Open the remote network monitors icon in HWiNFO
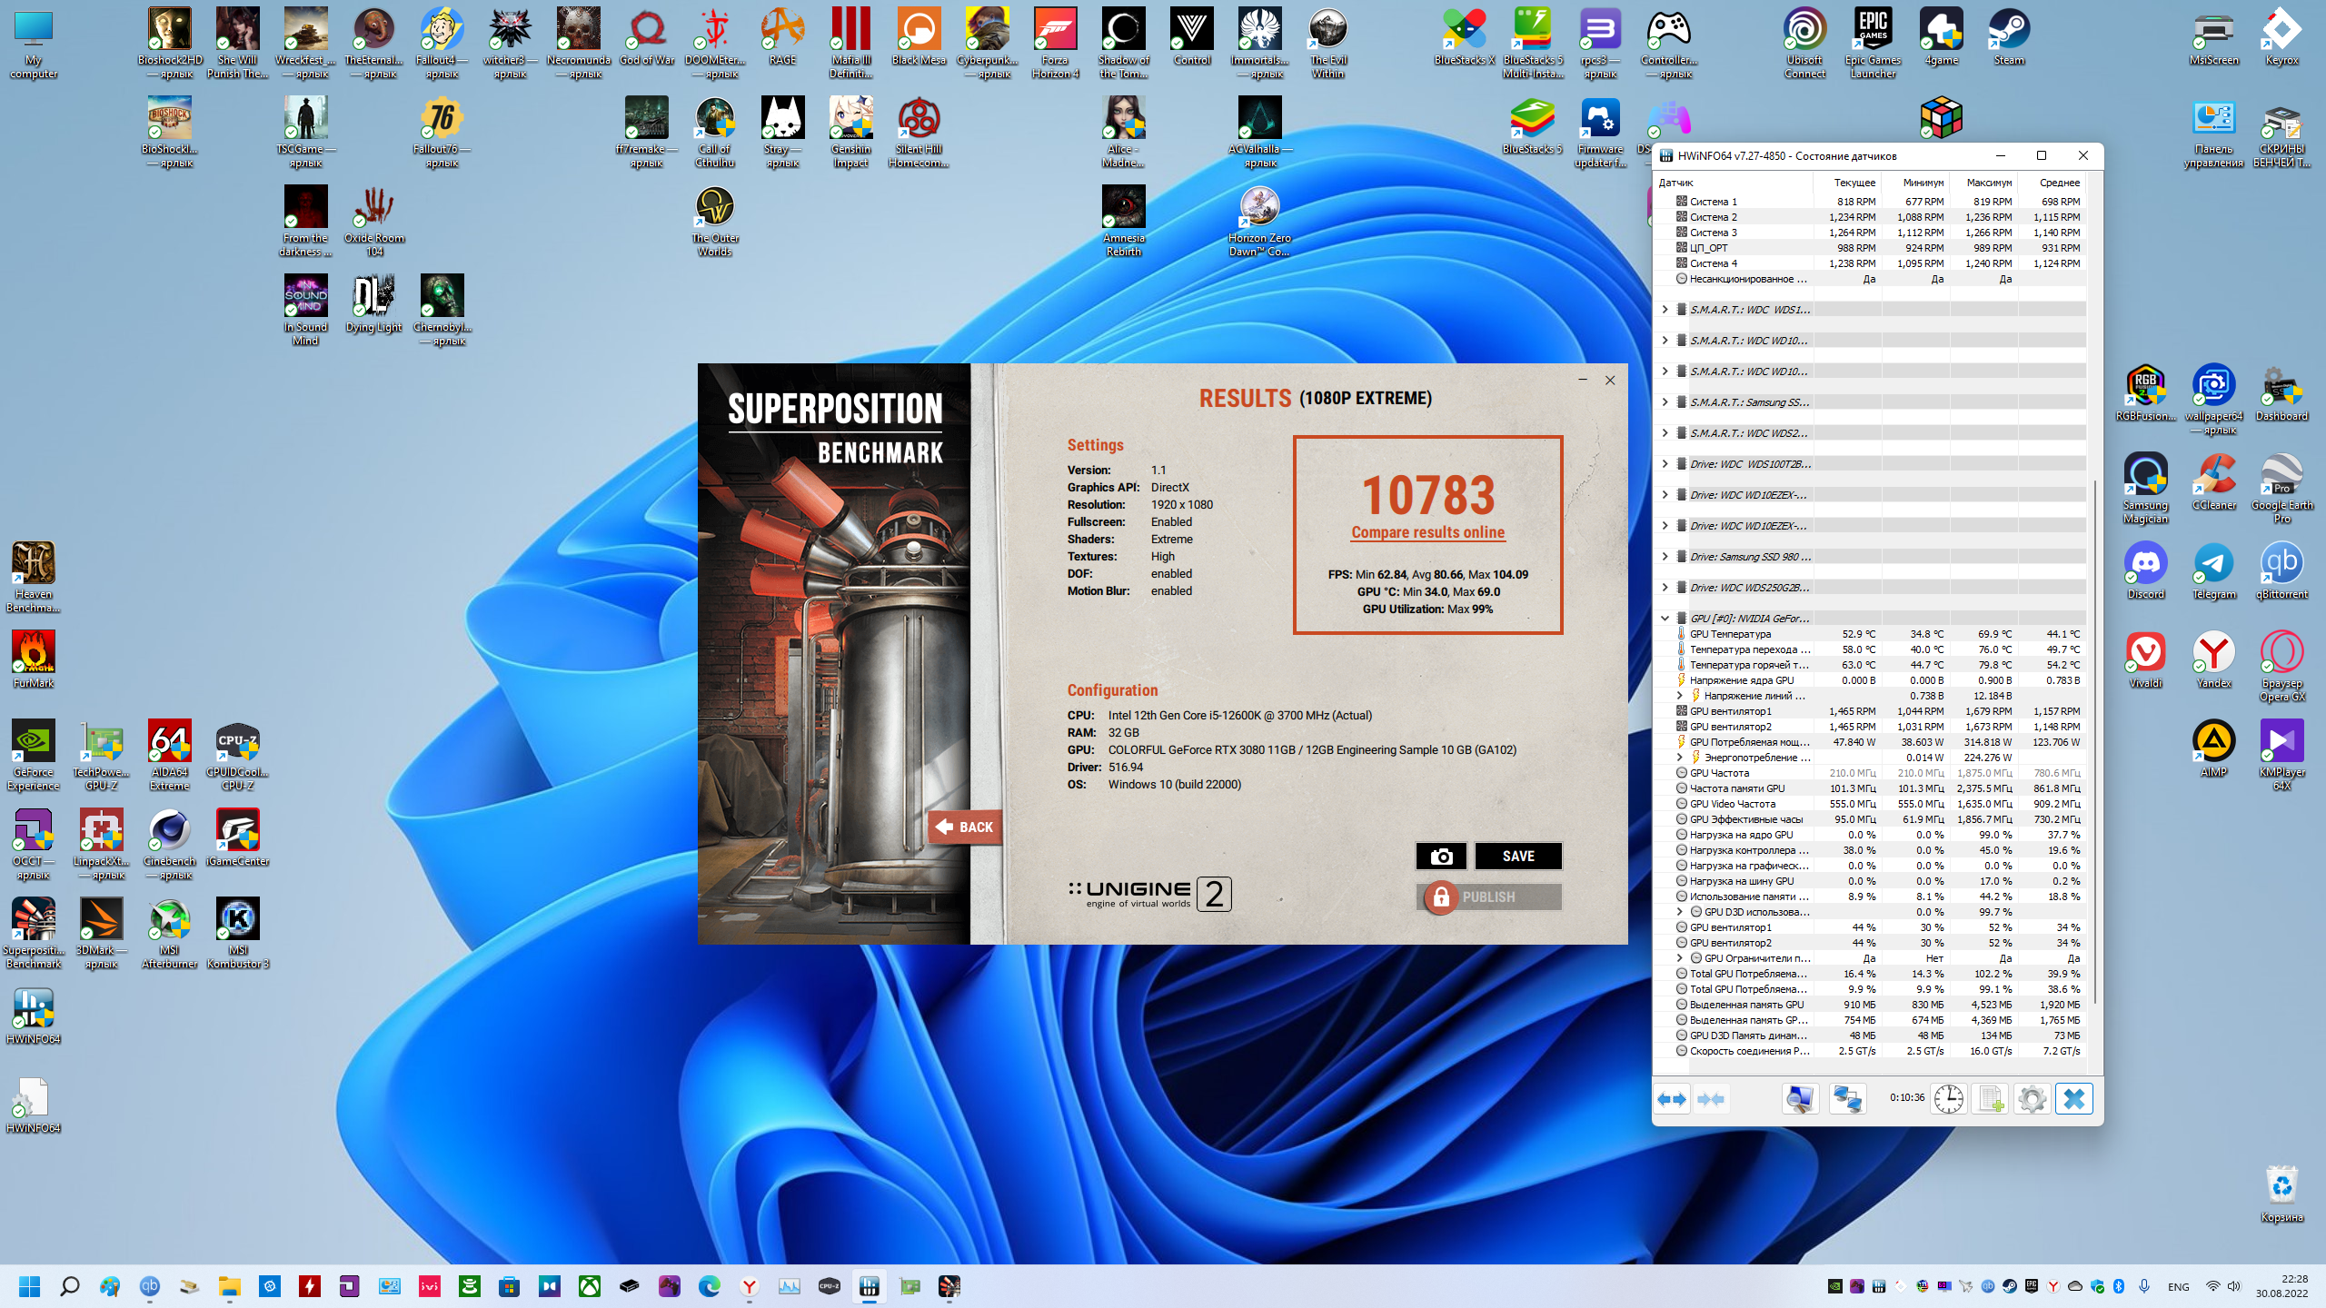 pos(1847,1099)
